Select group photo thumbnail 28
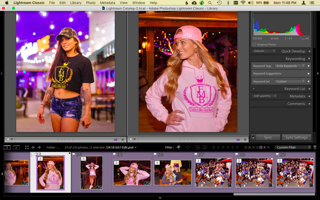Viewport: 320px width, 200px height. coord(254,173)
